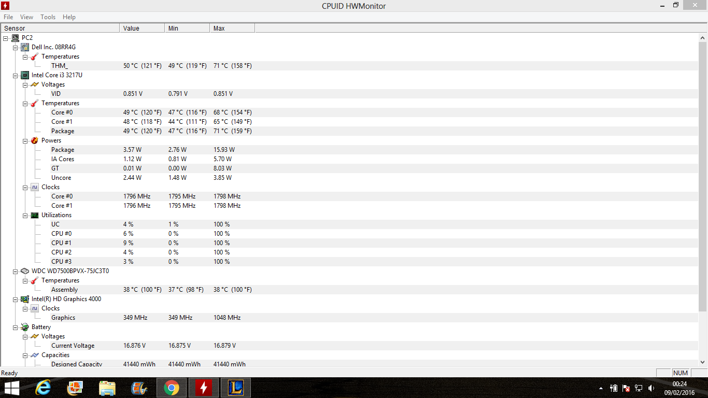Open League of Legends taskbar icon
This screenshot has height=398, width=708.
(x=236, y=388)
